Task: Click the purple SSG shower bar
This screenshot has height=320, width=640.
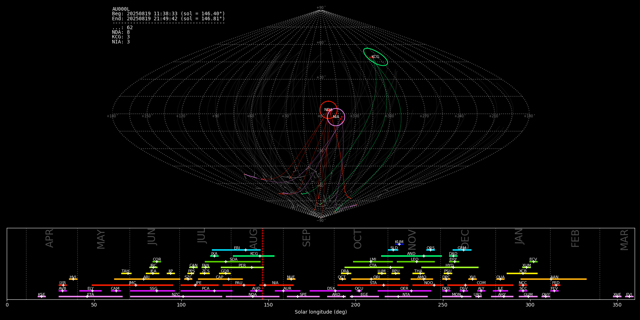Action: tap(153, 291)
